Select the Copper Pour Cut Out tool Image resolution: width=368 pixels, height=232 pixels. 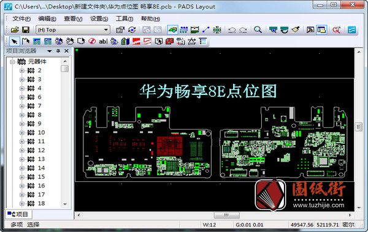click(70, 42)
